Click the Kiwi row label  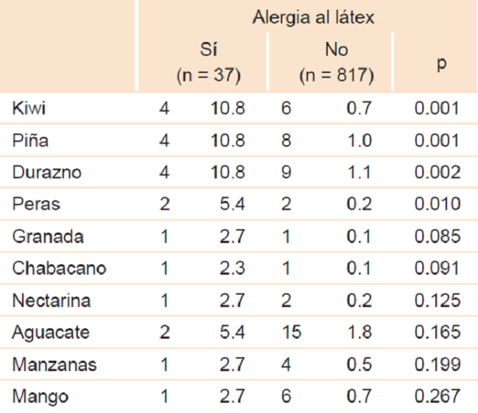tap(30, 109)
